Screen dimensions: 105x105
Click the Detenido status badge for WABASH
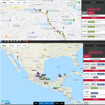click(93, 68)
